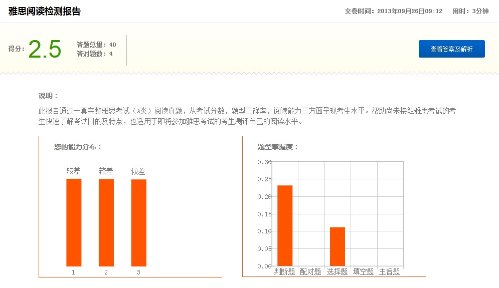Select orange bar 2 in ability chart
This screenshot has height=288, width=499.
click(106, 222)
